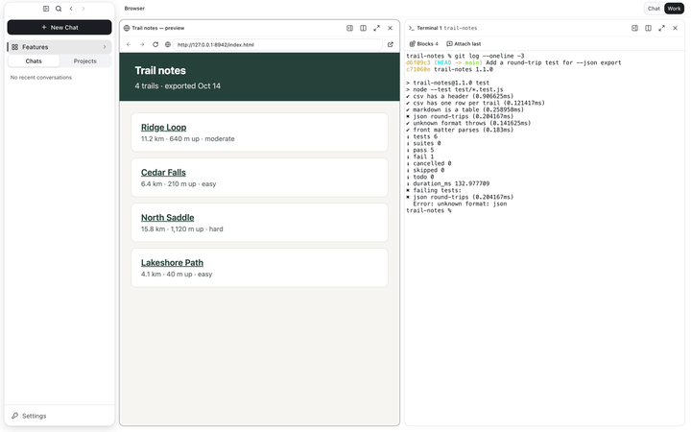Select the Terminal 1 tab title

coord(429,28)
